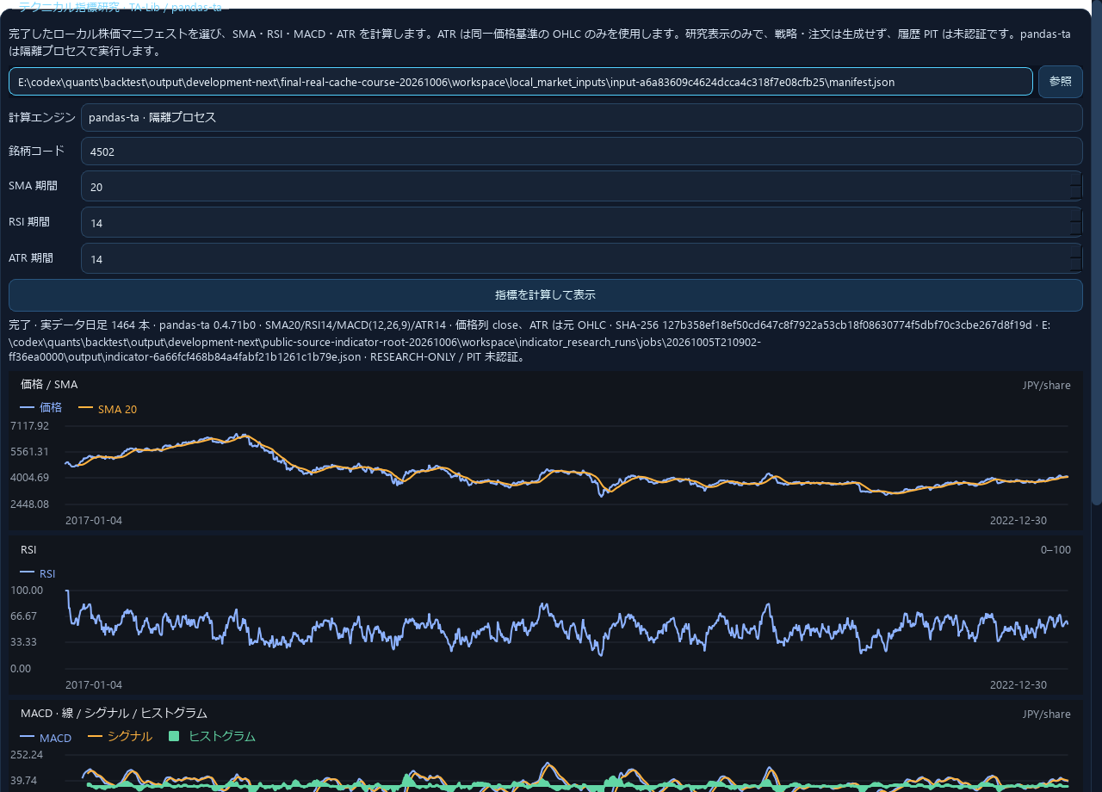Increase RSI 期間 with up stepper
Viewport: 1102px width, 792px height.
click(x=1075, y=214)
